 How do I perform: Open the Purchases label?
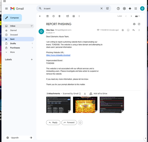18,48
